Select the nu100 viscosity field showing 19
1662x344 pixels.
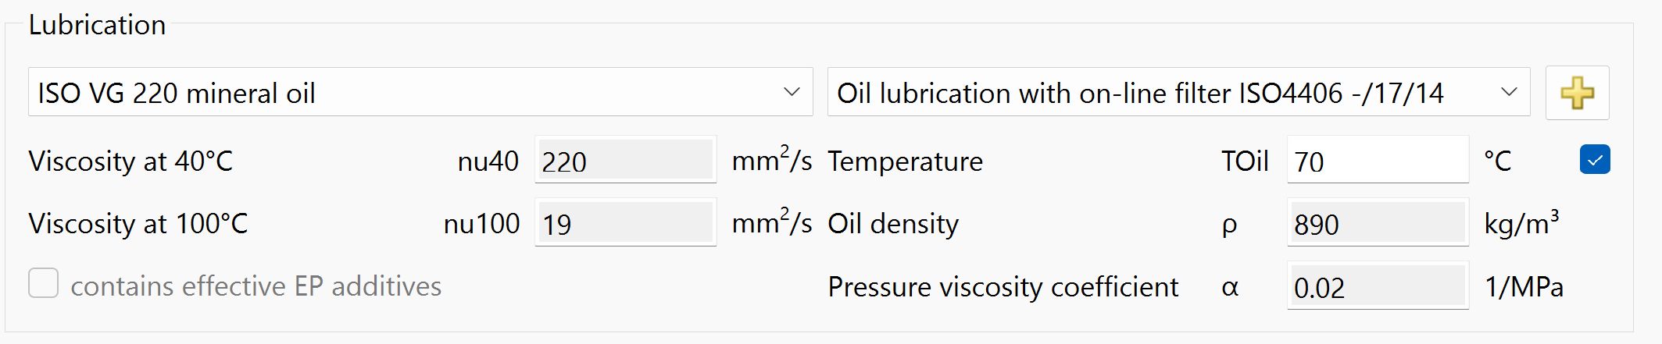[625, 224]
